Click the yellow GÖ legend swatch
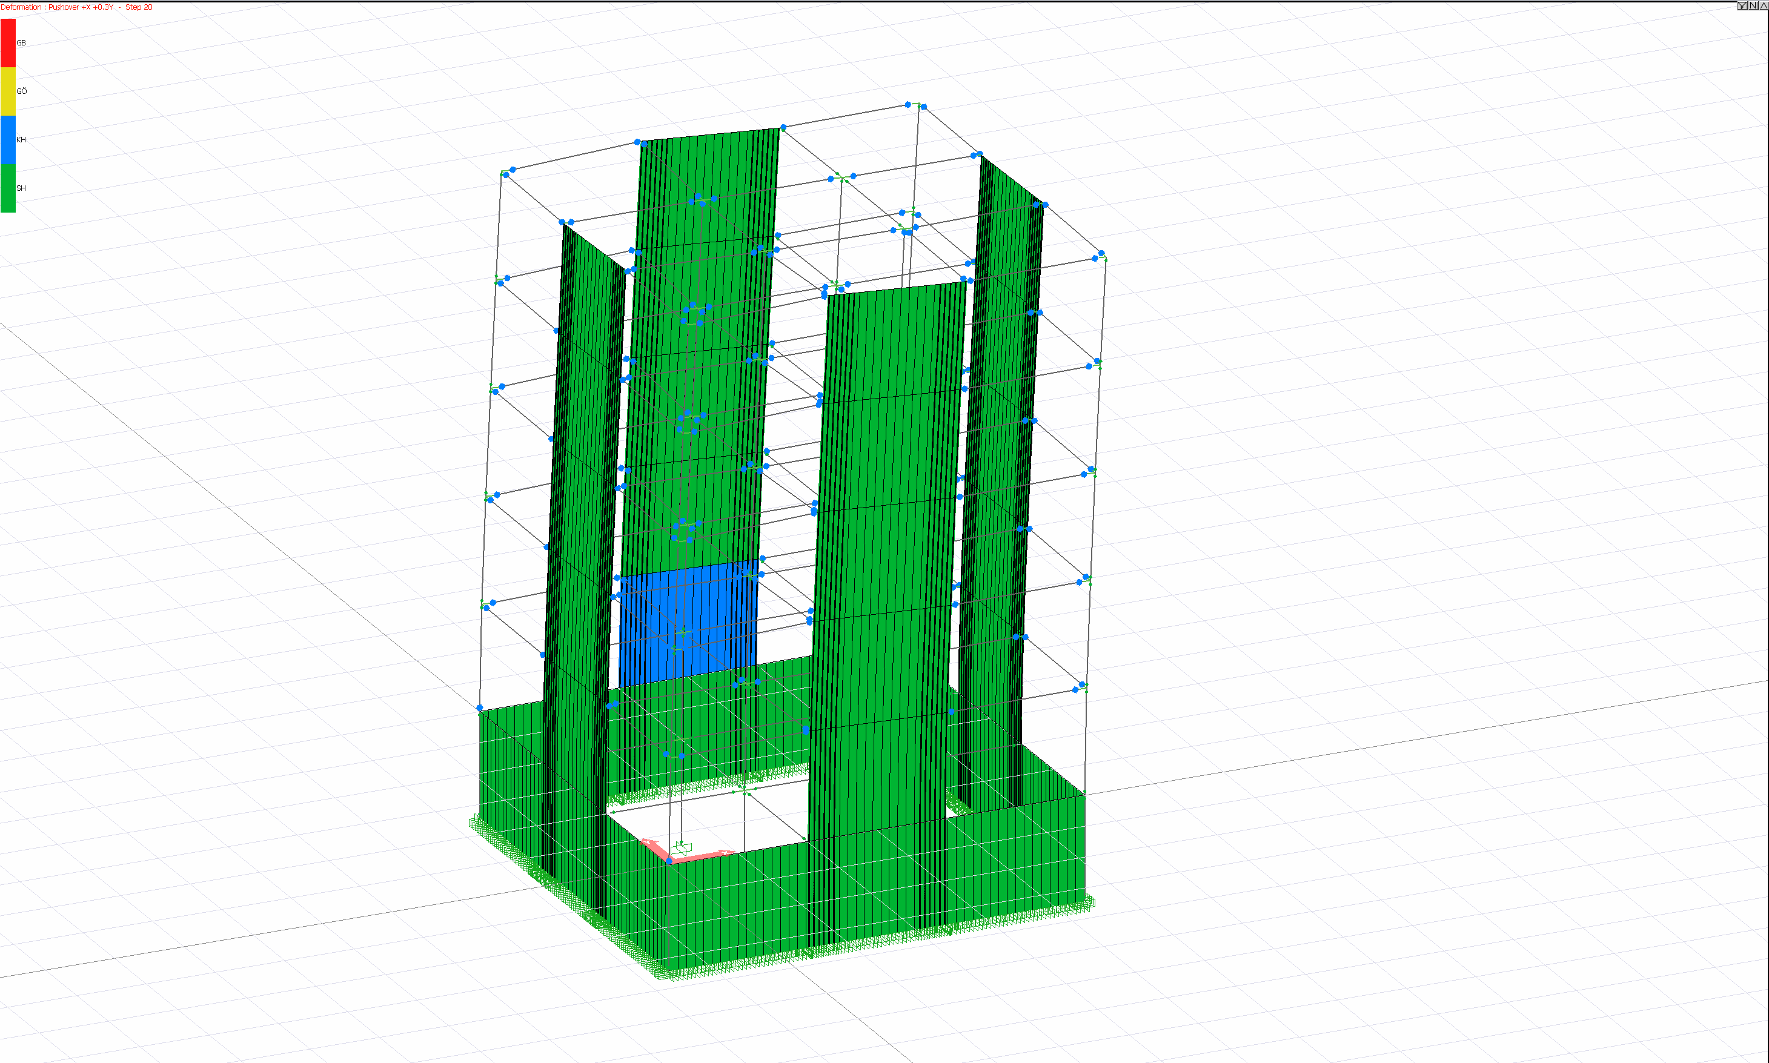The image size is (1769, 1063). click(8, 91)
